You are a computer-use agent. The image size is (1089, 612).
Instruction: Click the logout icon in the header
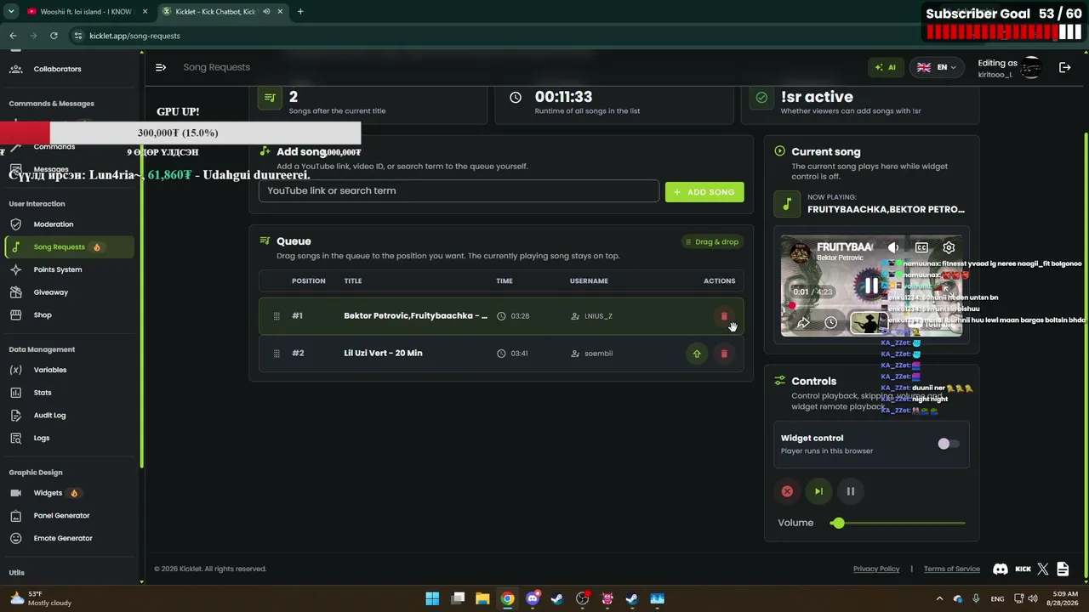click(1064, 67)
